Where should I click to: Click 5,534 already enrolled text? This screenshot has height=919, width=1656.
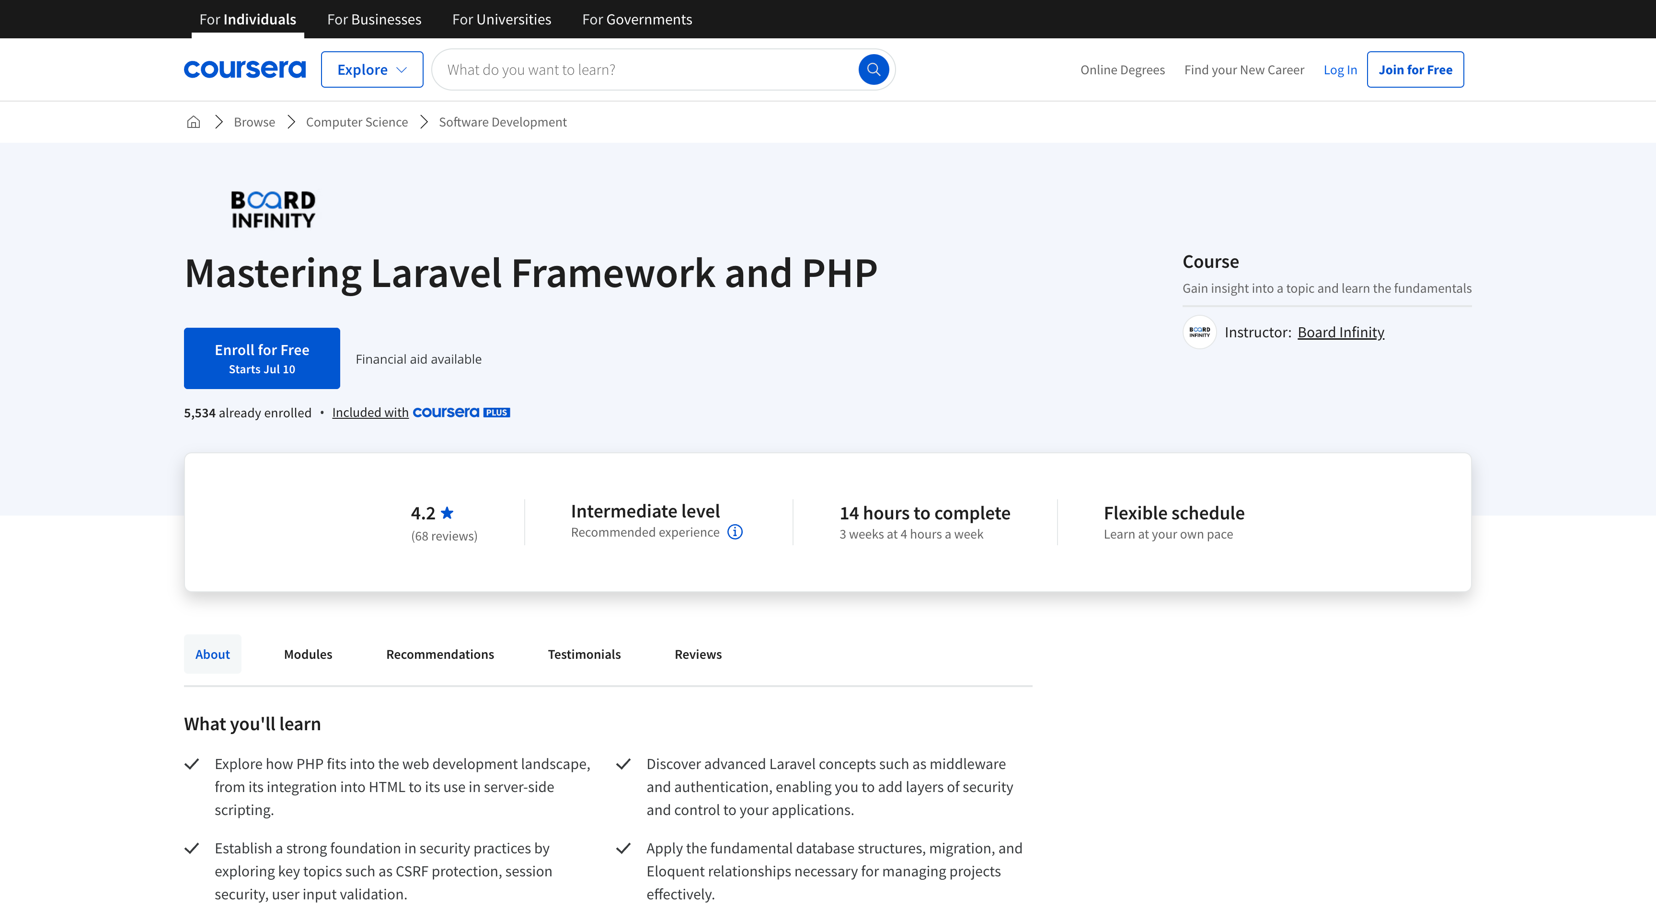click(x=248, y=413)
